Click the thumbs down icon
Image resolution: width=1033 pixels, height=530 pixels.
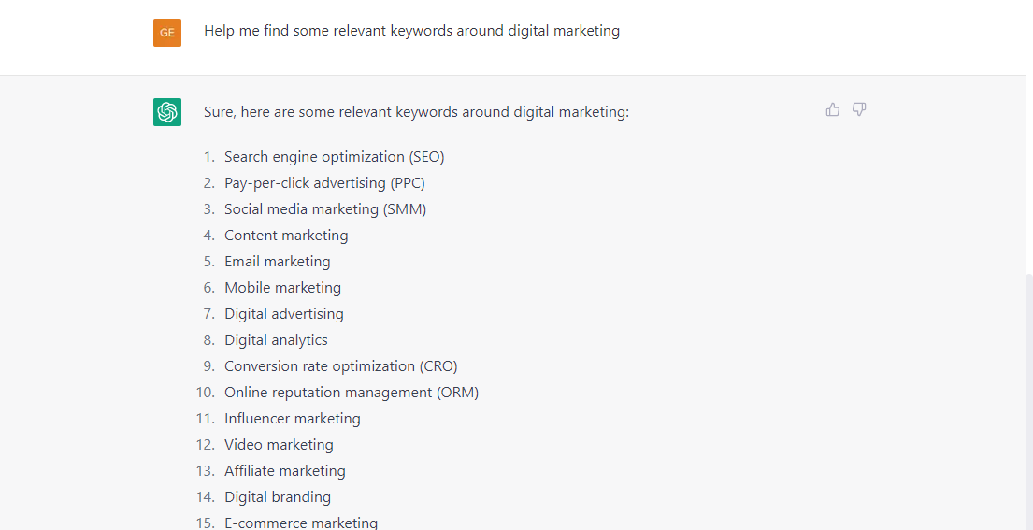click(x=859, y=110)
